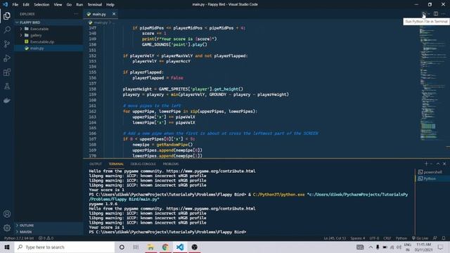Screen dimensions: 450x253
Task: Open Executable.zip in the explorer
Action: pyautogui.click(x=42, y=42)
